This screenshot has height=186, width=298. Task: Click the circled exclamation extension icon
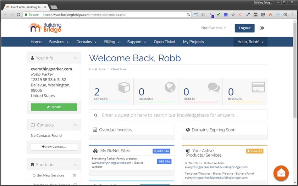[285, 15]
